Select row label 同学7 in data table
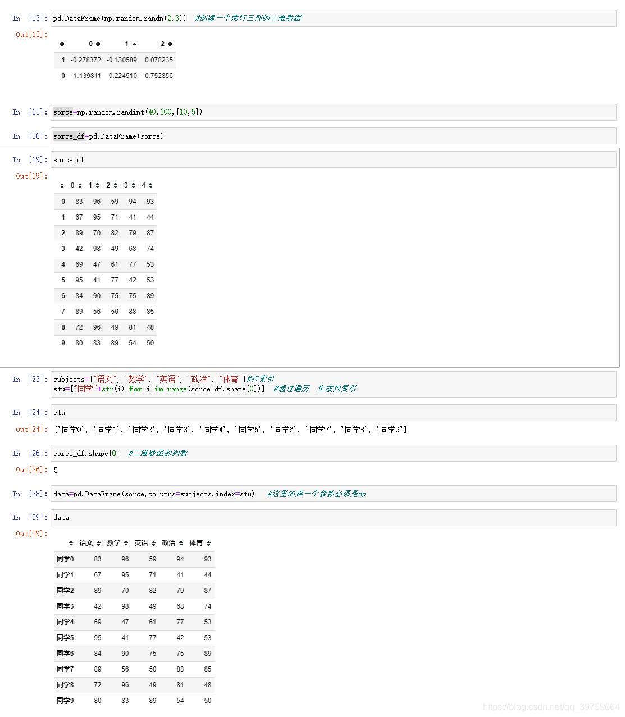Image resolution: width=625 pixels, height=717 pixels. tap(65, 669)
